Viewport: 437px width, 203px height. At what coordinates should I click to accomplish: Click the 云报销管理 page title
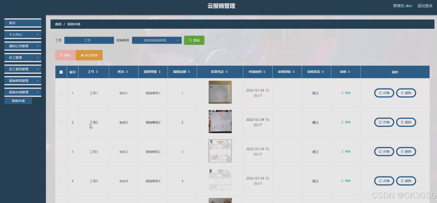tap(221, 6)
